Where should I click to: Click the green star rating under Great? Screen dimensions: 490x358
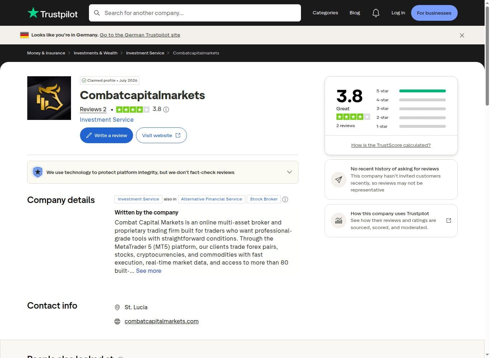[x=353, y=117]
